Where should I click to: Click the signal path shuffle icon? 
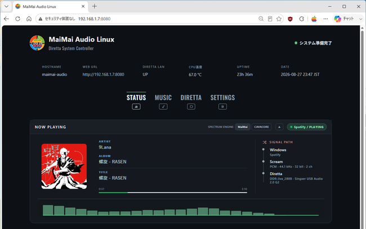(x=265, y=142)
